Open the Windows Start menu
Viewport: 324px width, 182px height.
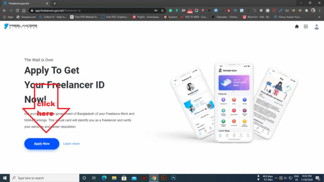click(x=5, y=178)
